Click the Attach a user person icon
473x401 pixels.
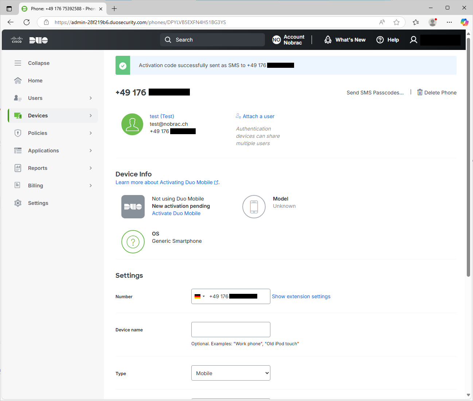click(x=238, y=116)
